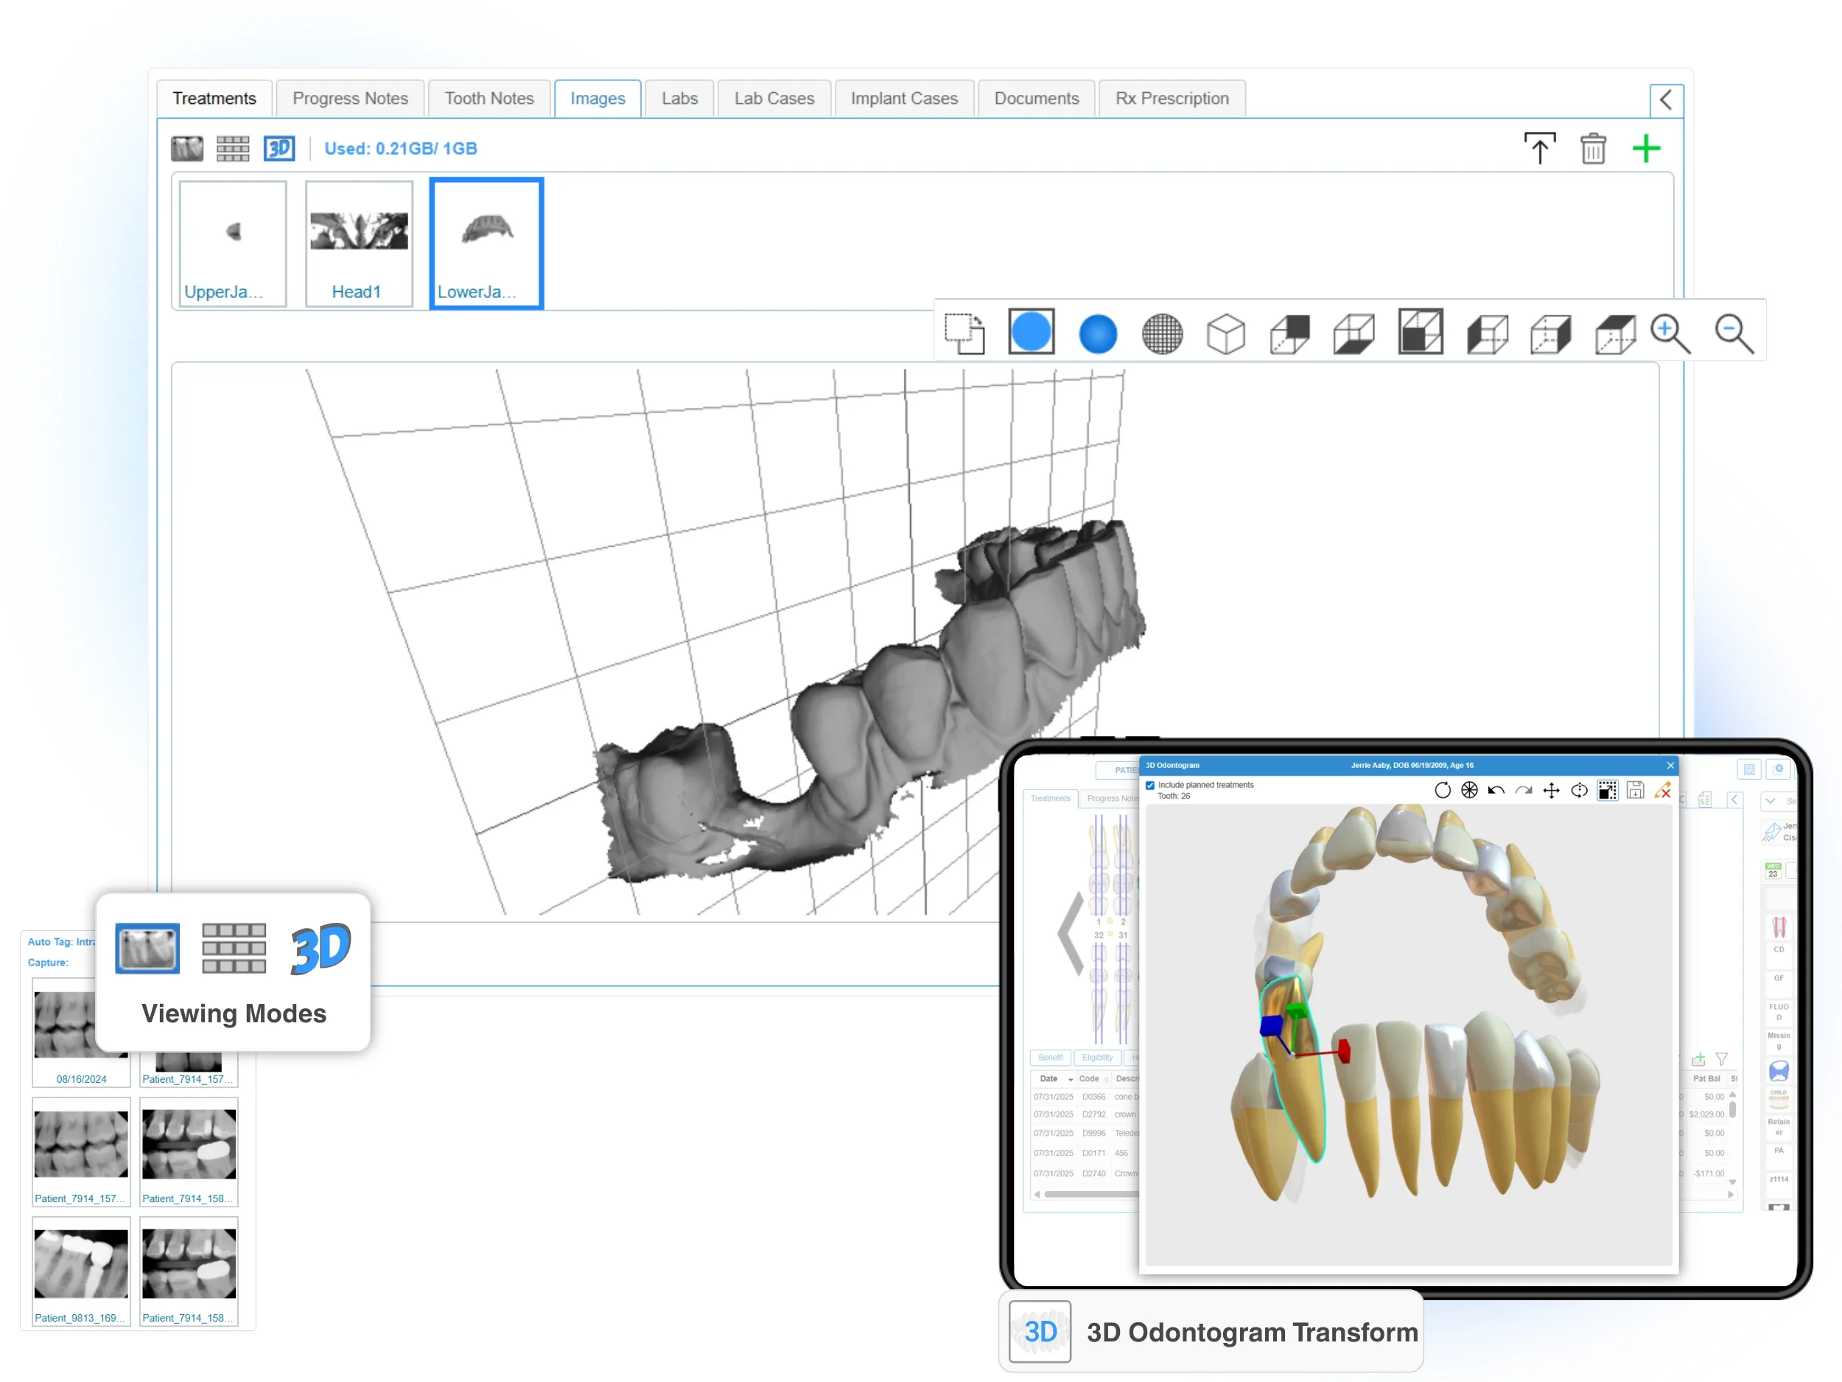This screenshot has height=1382, width=1842.
Task: Click undo arrow in 3D Odontogram toolbar
Action: [x=1496, y=791]
